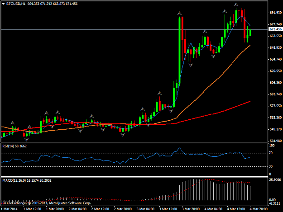The width and height of the screenshot is (283, 212).
Task: Select the lowest down fractal arrow near 1 Mar 12:00
Action: click(27, 140)
